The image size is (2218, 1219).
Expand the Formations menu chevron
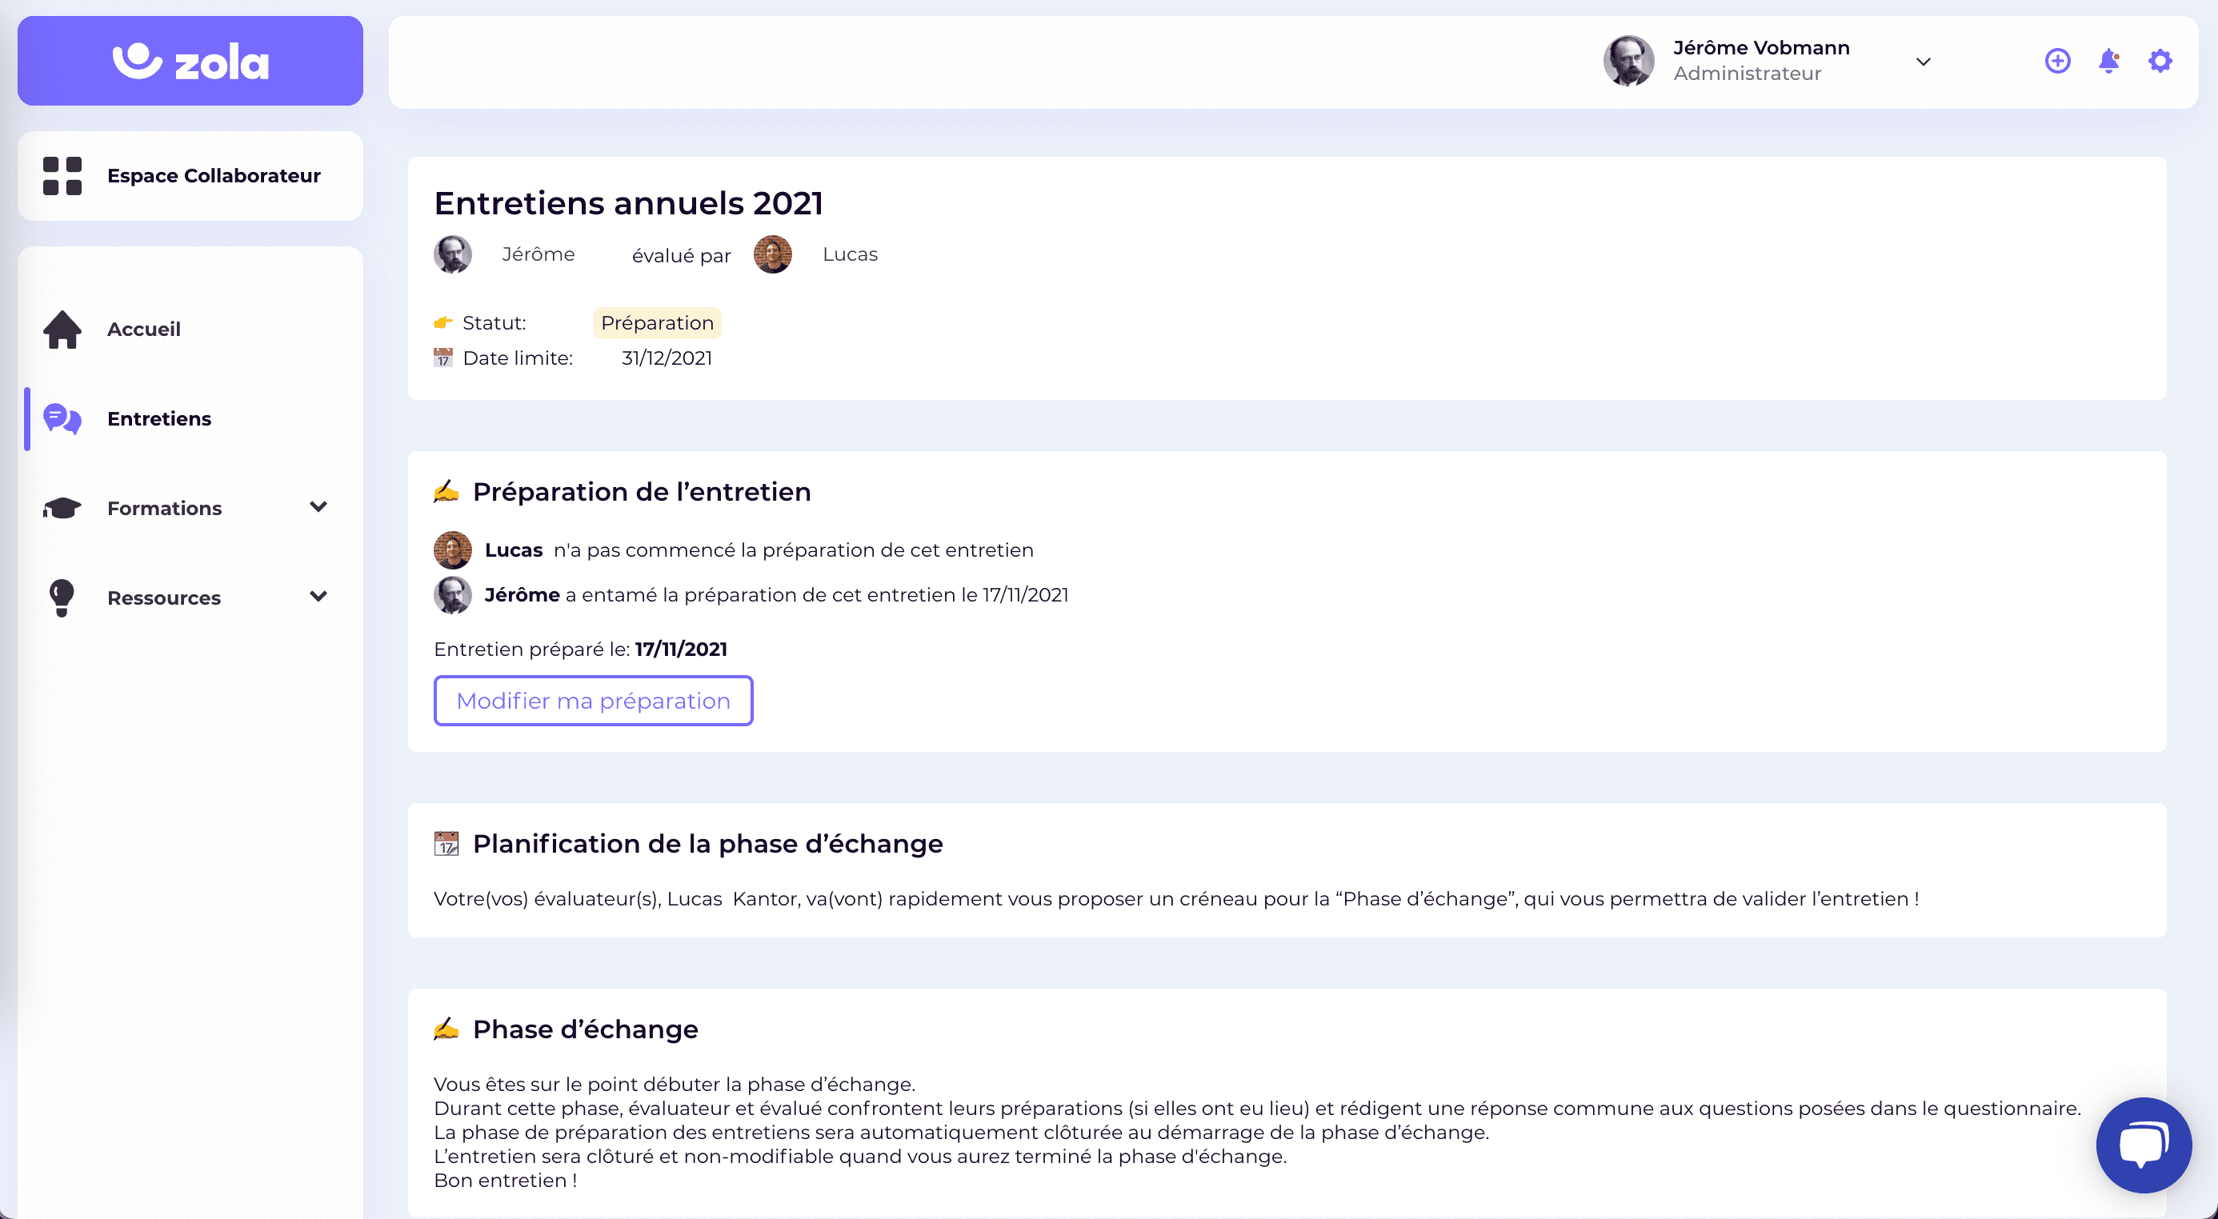click(318, 507)
